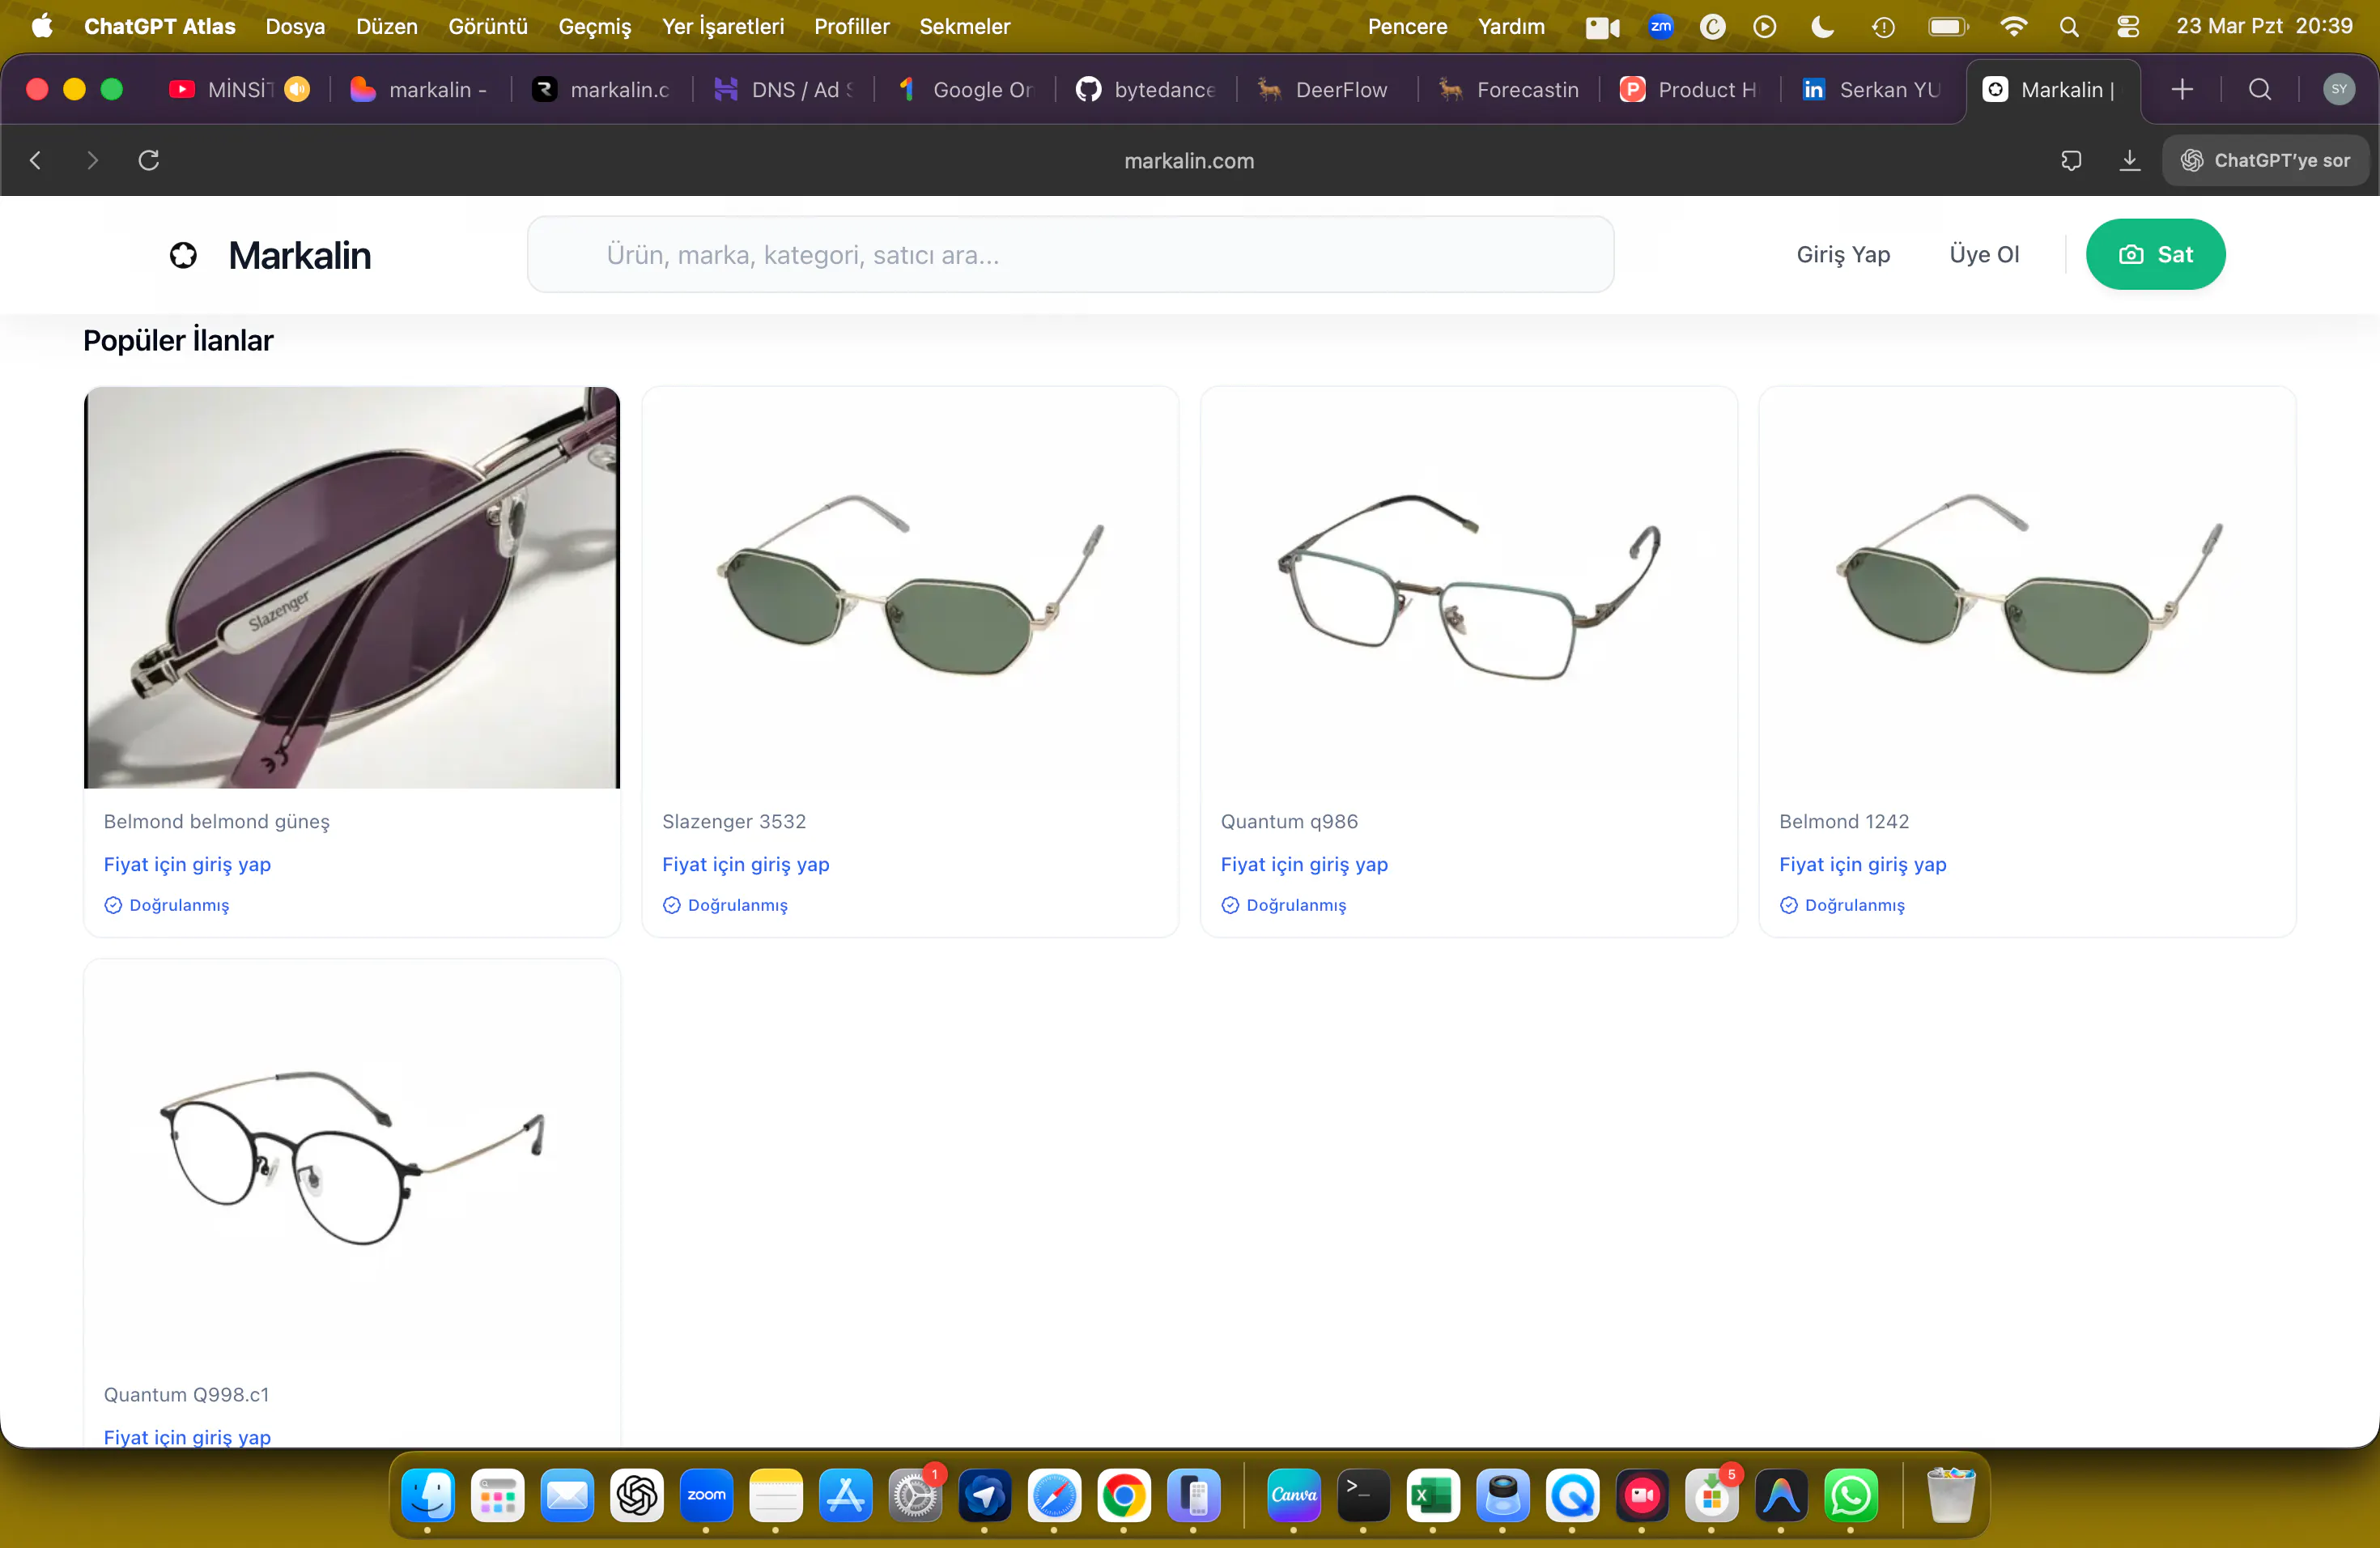Open the Dosya menu
Viewport: 2380px width, 1548px height.
pyautogui.click(x=295, y=26)
